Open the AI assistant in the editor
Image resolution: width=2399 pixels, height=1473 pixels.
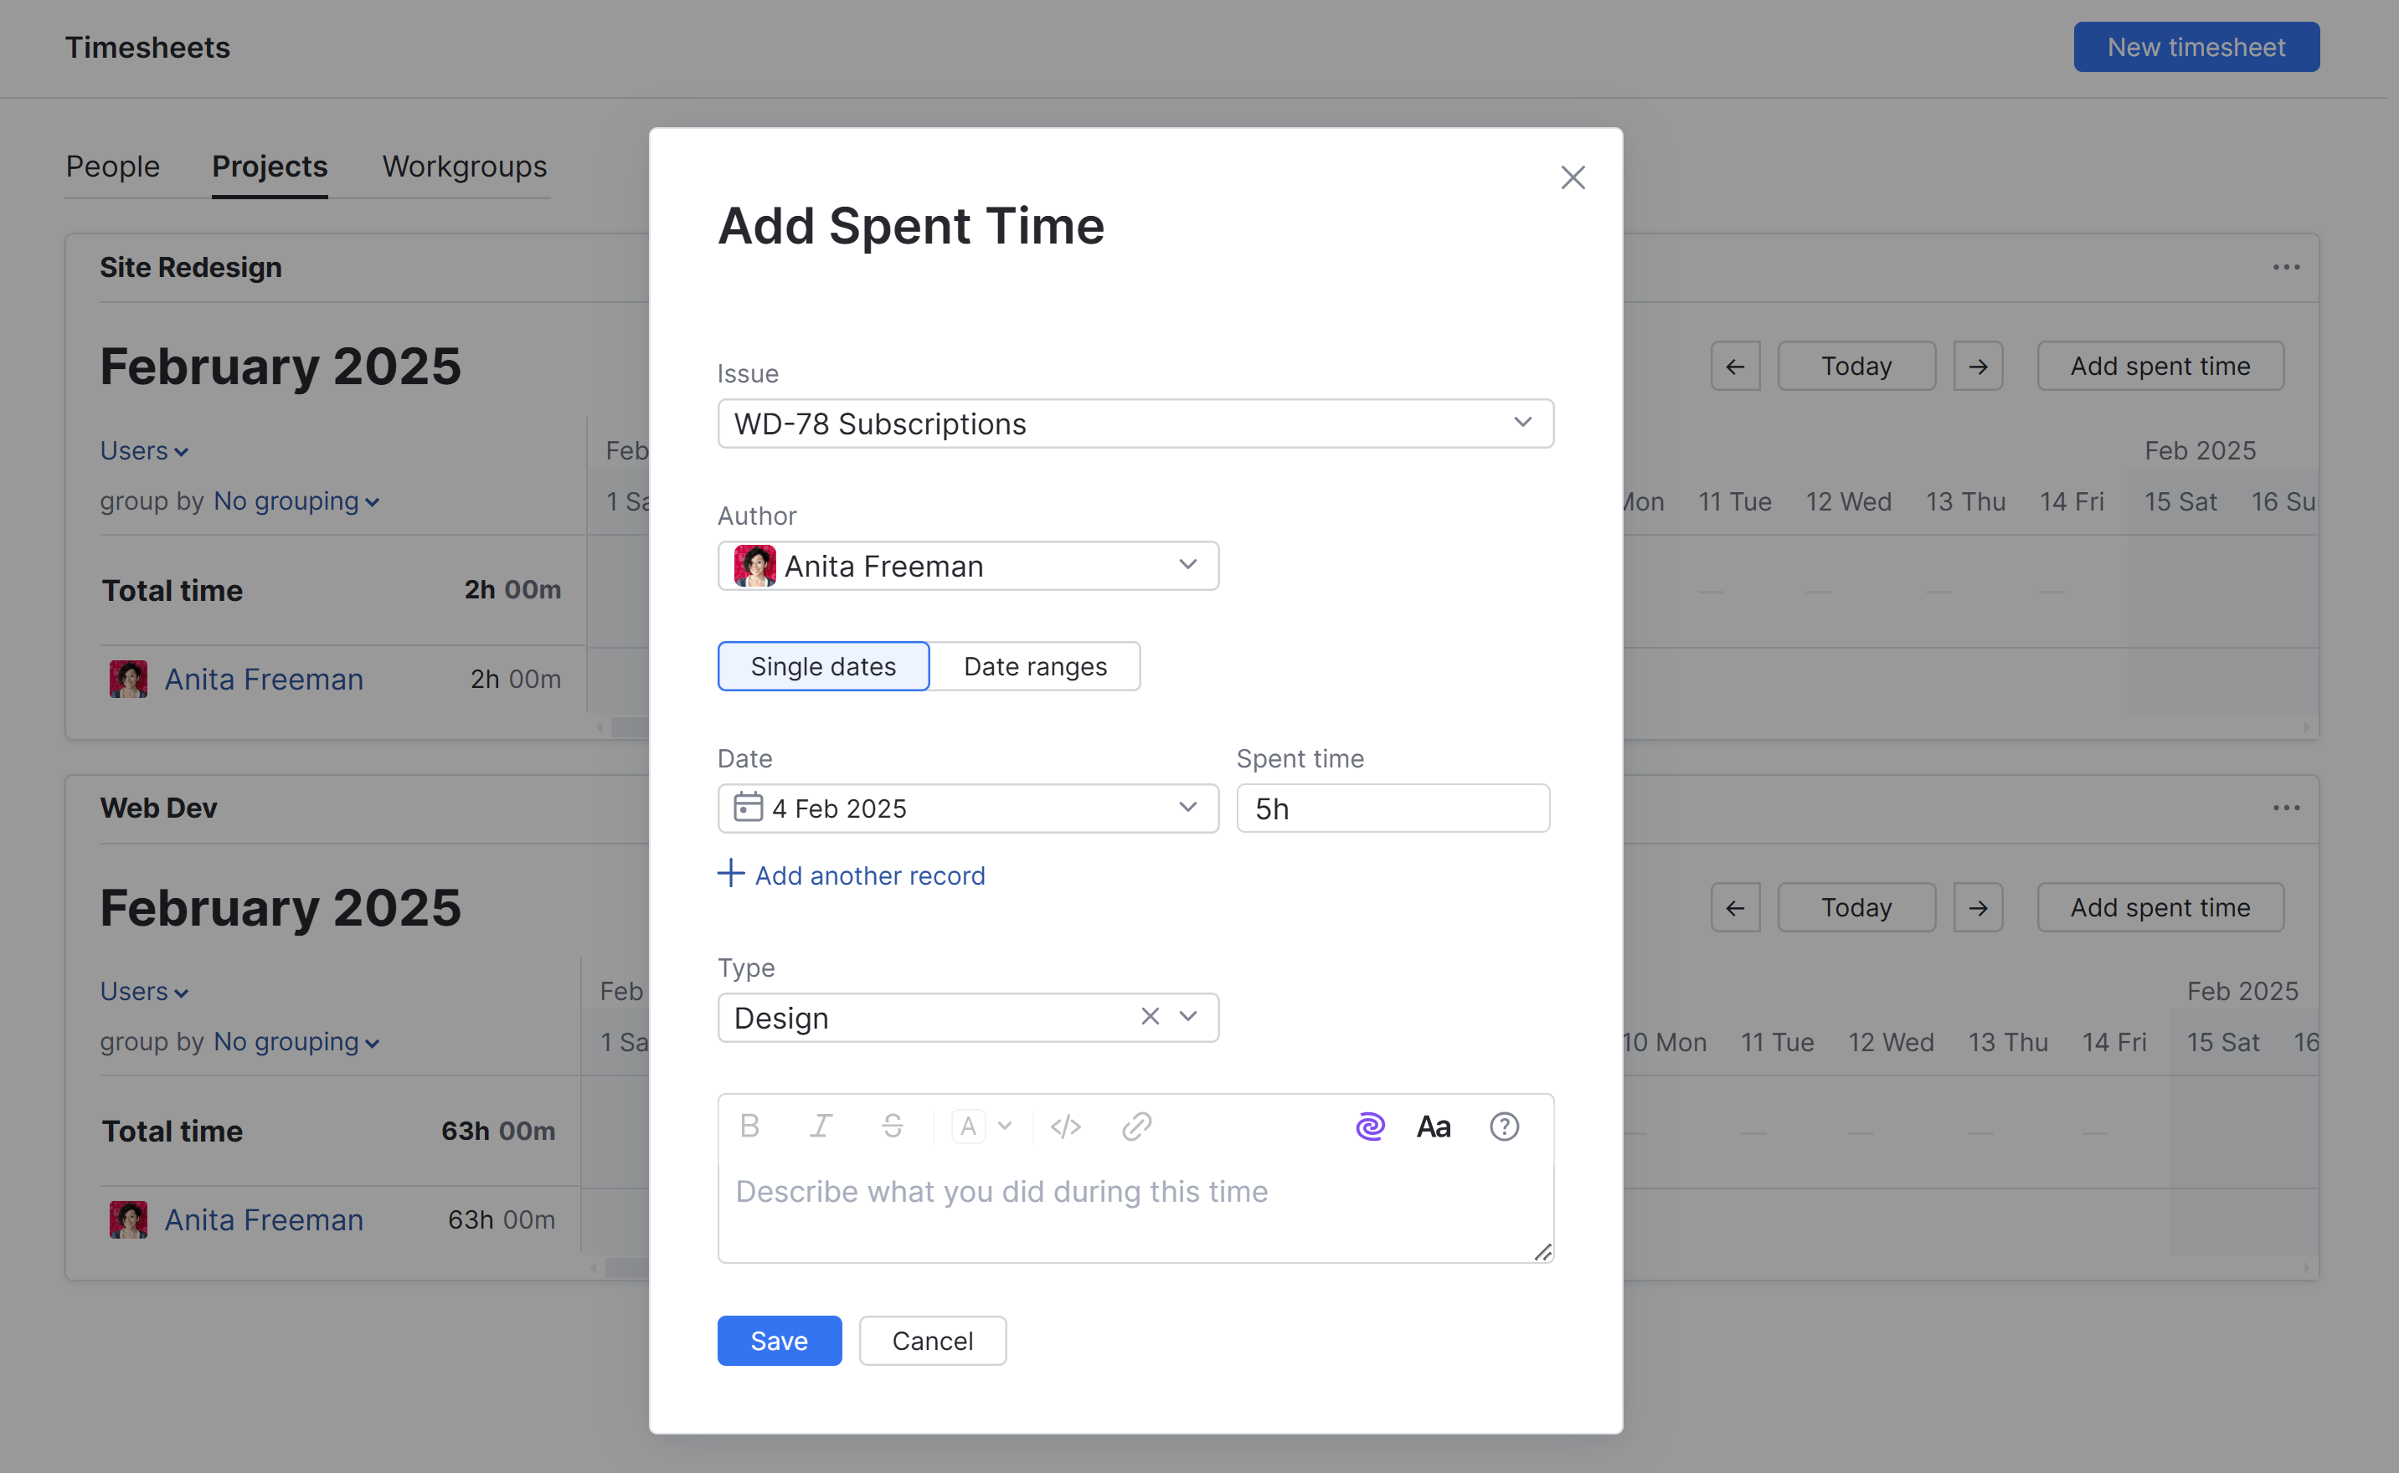click(x=1370, y=1125)
